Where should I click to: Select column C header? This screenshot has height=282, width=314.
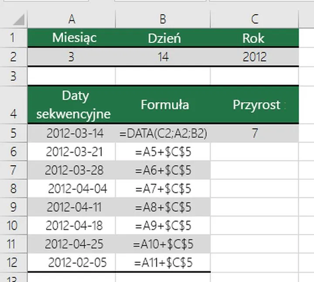coord(254,19)
